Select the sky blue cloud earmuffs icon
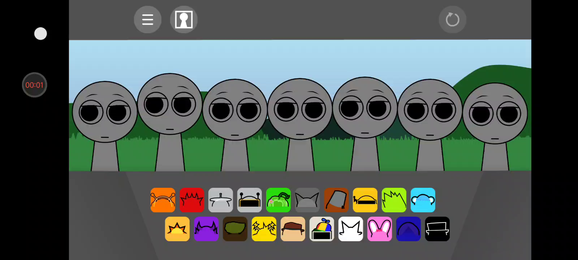The image size is (578, 260). 423,200
